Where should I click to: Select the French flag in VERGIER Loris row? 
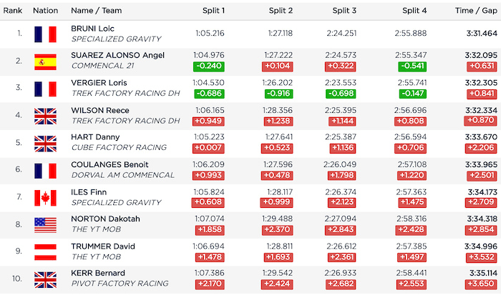(45, 89)
